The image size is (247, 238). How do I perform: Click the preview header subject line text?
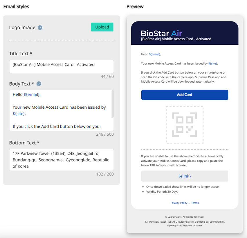(x=176, y=39)
